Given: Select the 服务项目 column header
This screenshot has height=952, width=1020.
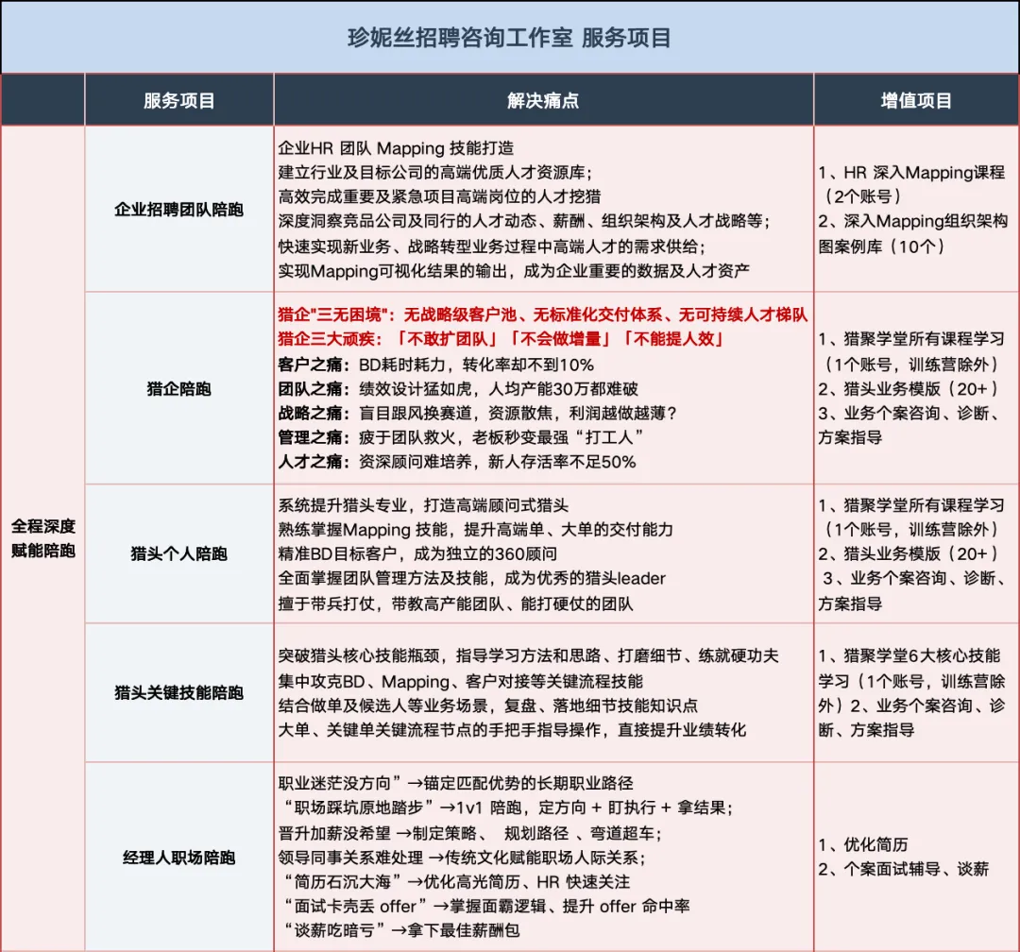Looking at the screenshot, I should [178, 100].
